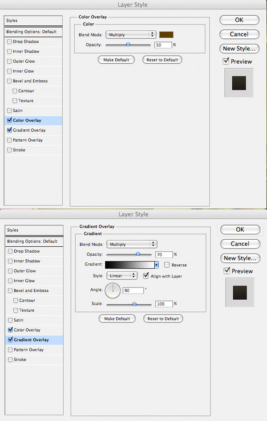Viewport: 267px width, 421px height.
Task: Click Gradient Overlay opacity field showing 70
Action: pyautogui.click(x=164, y=255)
